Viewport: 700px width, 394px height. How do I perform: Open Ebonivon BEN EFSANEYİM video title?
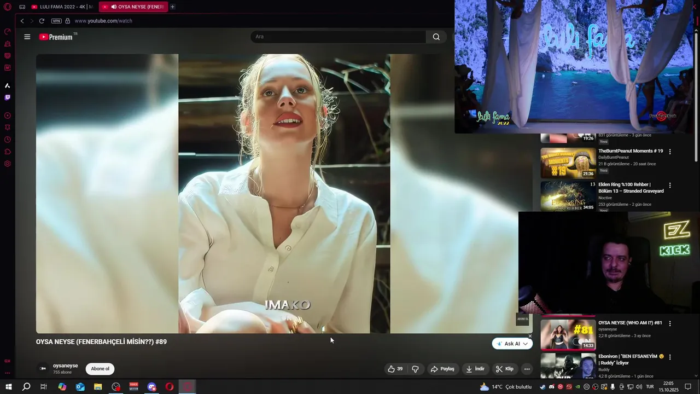[x=631, y=360]
